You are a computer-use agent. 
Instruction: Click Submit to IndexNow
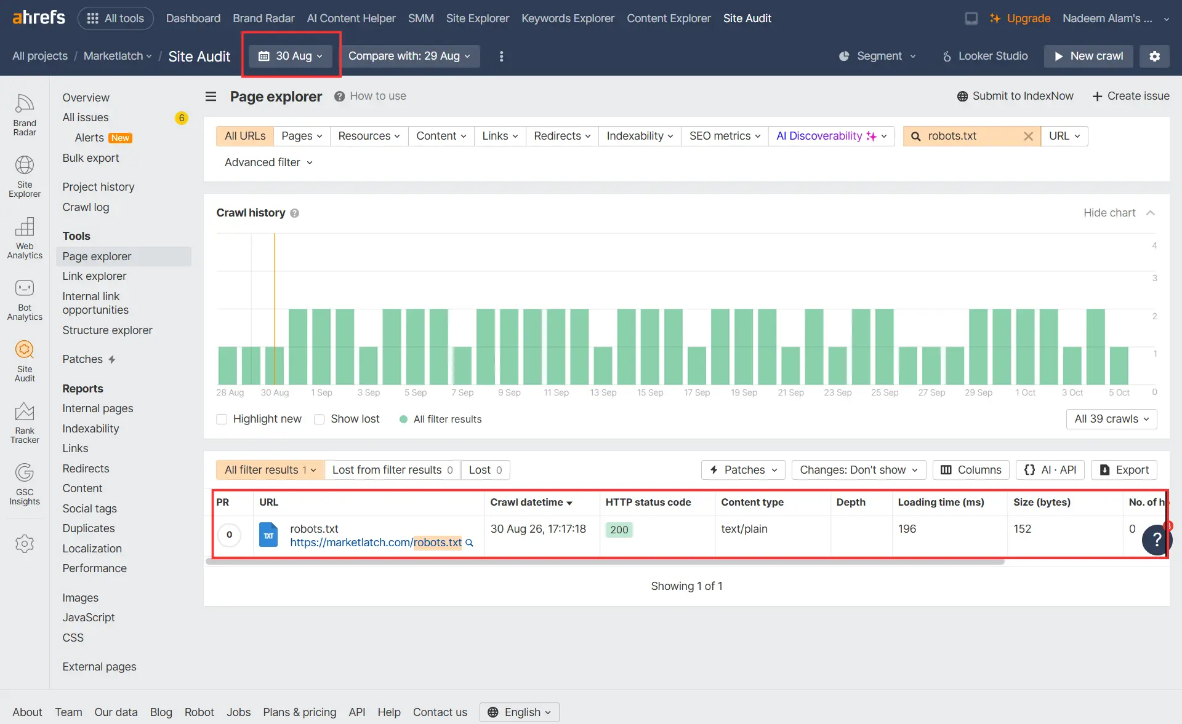(x=1015, y=96)
